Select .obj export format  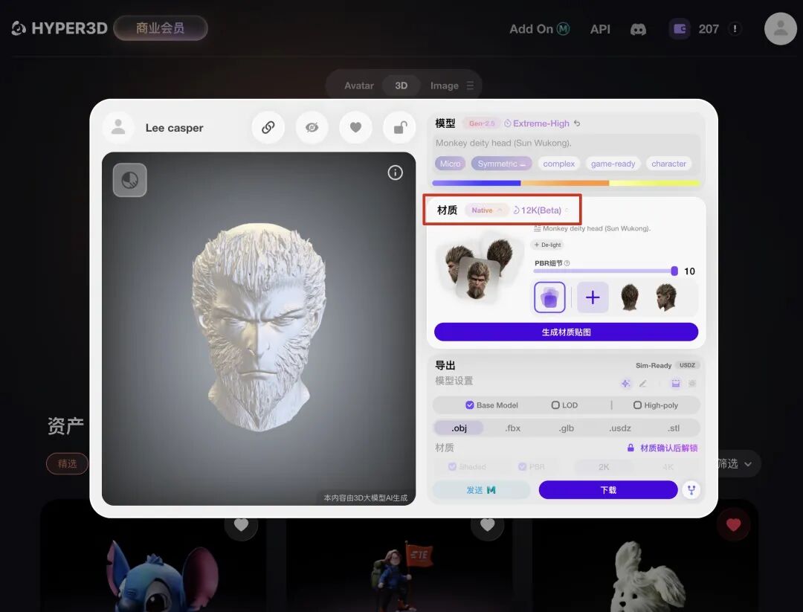459,428
